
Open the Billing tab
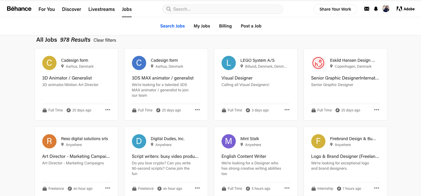pyautogui.click(x=225, y=26)
